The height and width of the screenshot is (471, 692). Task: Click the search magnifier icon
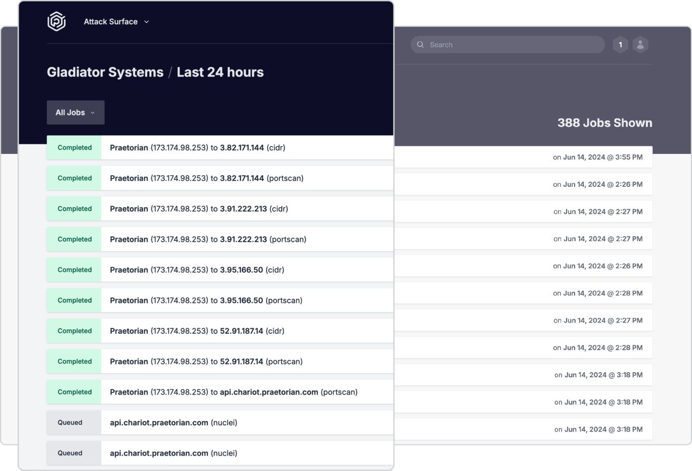point(420,45)
